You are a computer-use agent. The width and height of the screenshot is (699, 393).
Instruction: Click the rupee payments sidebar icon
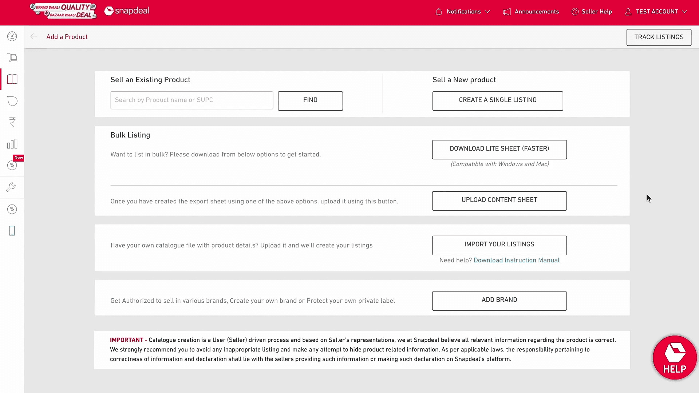(x=12, y=122)
